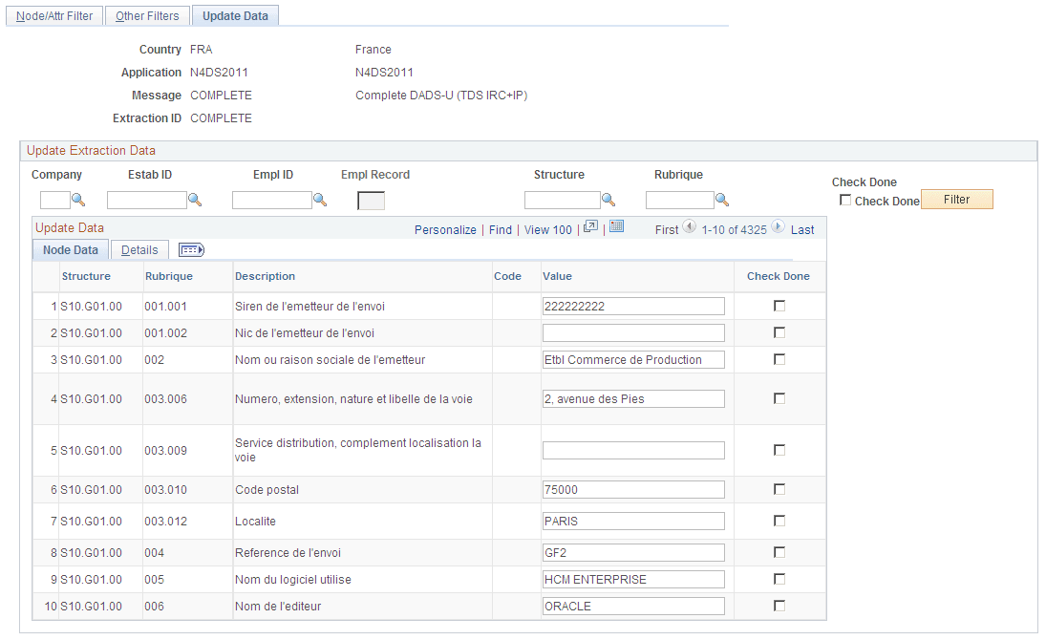Switch to the Other Filters tab
This screenshot has width=1046, height=640.
click(147, 16)
